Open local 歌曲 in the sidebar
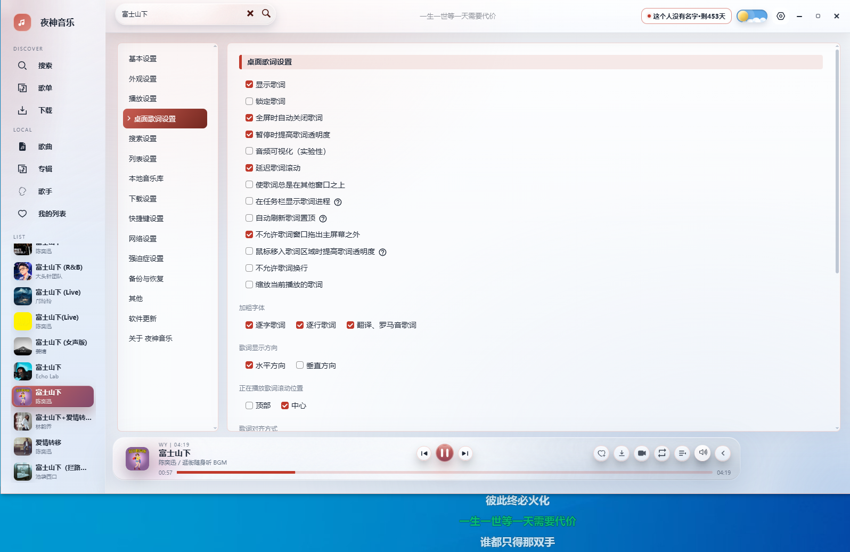Image resolution: width=850 pixels, height=552 pixels. click(x=45, y=147)
